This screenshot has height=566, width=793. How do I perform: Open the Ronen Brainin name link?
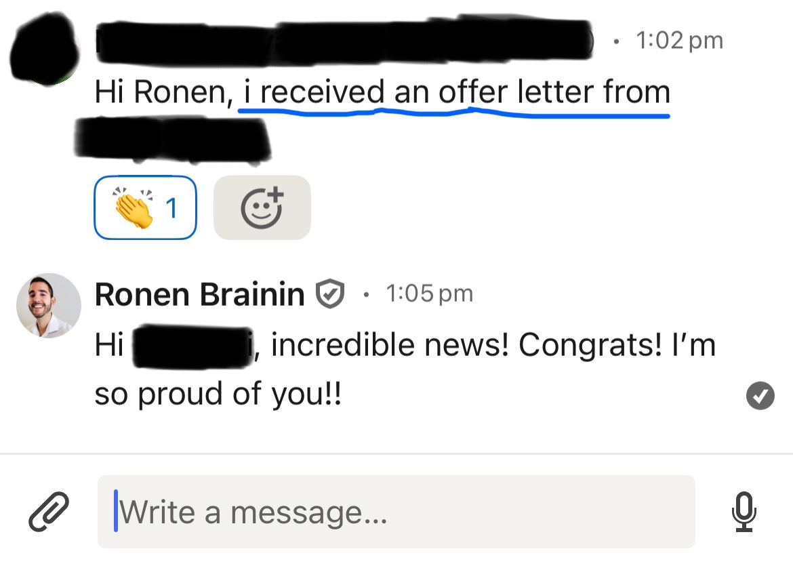click(199, 295)
